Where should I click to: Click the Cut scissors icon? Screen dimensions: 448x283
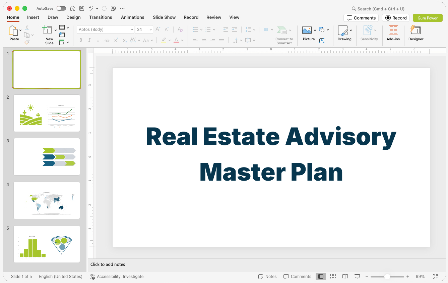pos(27,28)
